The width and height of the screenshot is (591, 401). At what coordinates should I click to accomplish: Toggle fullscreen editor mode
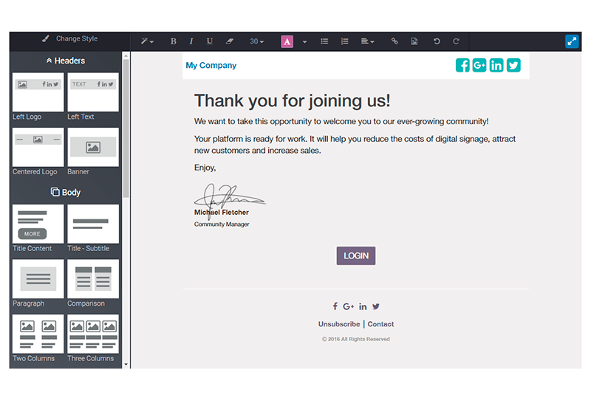pyautogui.click(x=572, y=41)
